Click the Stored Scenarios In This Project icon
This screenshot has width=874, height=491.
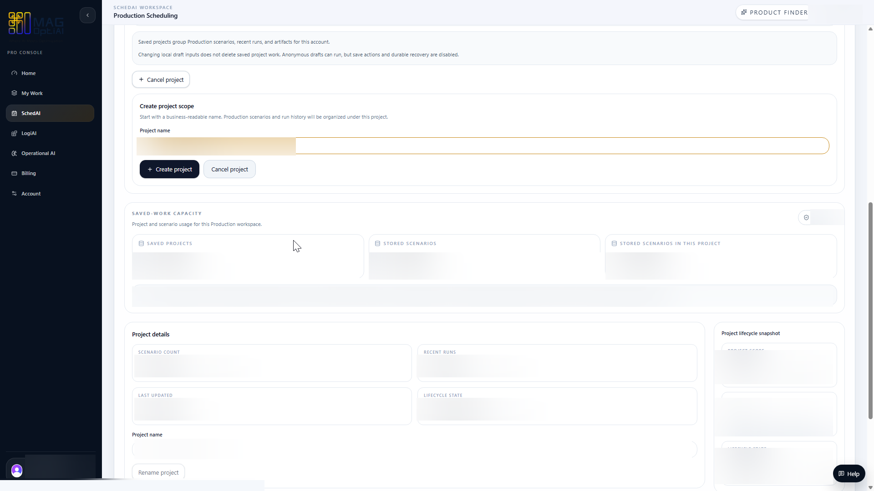pos(614,244)
